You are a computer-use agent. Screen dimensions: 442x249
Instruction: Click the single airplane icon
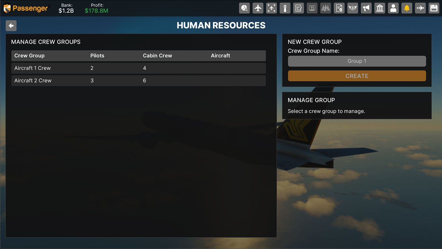[258, 8]
